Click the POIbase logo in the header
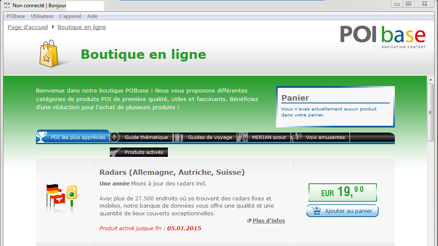 point(382,36)
